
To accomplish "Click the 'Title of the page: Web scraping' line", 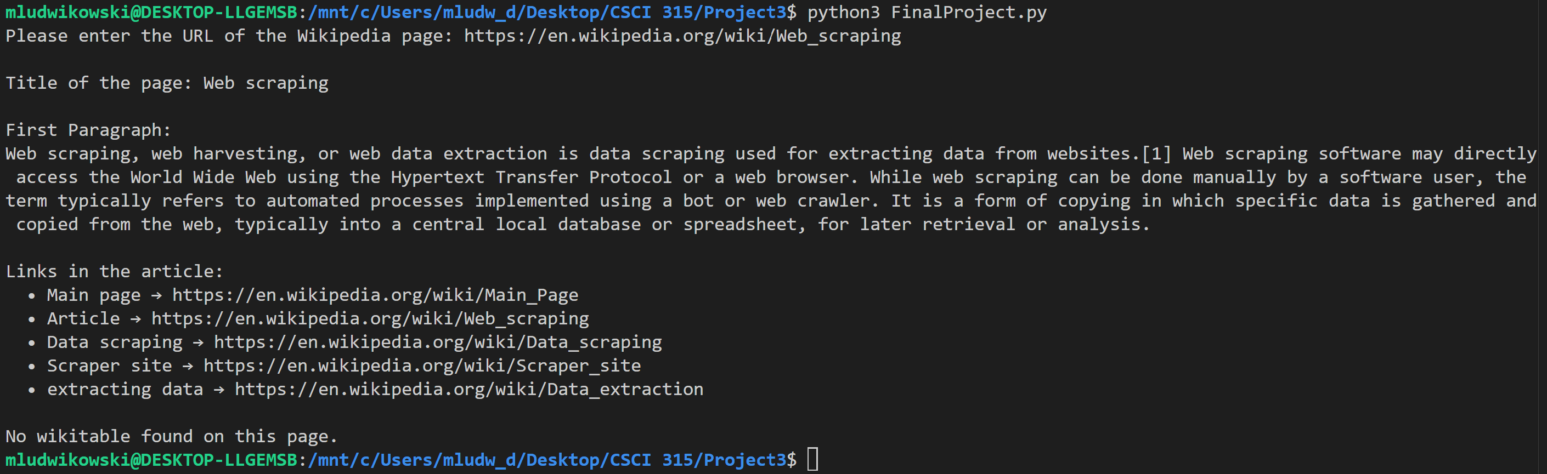I will [167, 83].
